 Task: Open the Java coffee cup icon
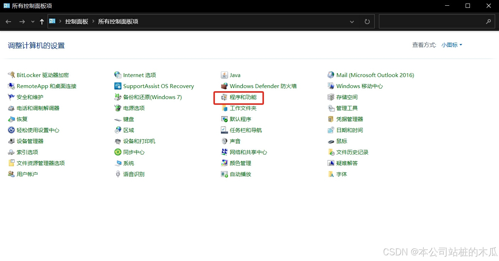[224, 75]
